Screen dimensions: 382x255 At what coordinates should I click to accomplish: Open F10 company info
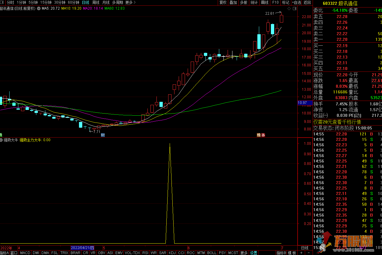(x=275, y=2)
